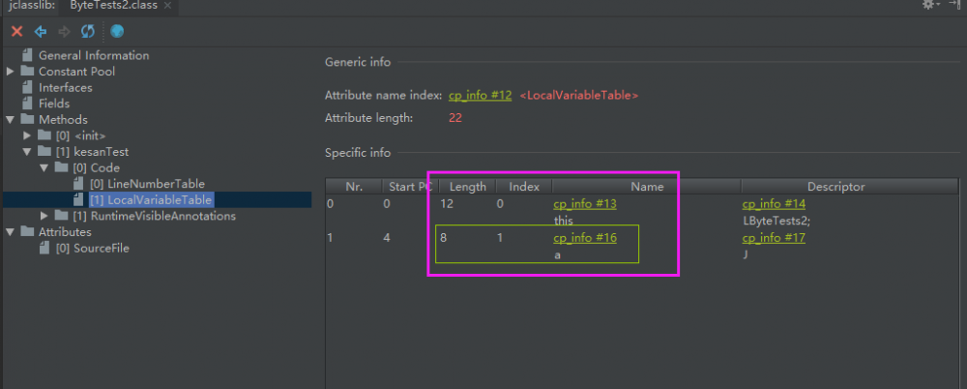
Task: Click the attribute length value 22
Action: click(455, 117)
